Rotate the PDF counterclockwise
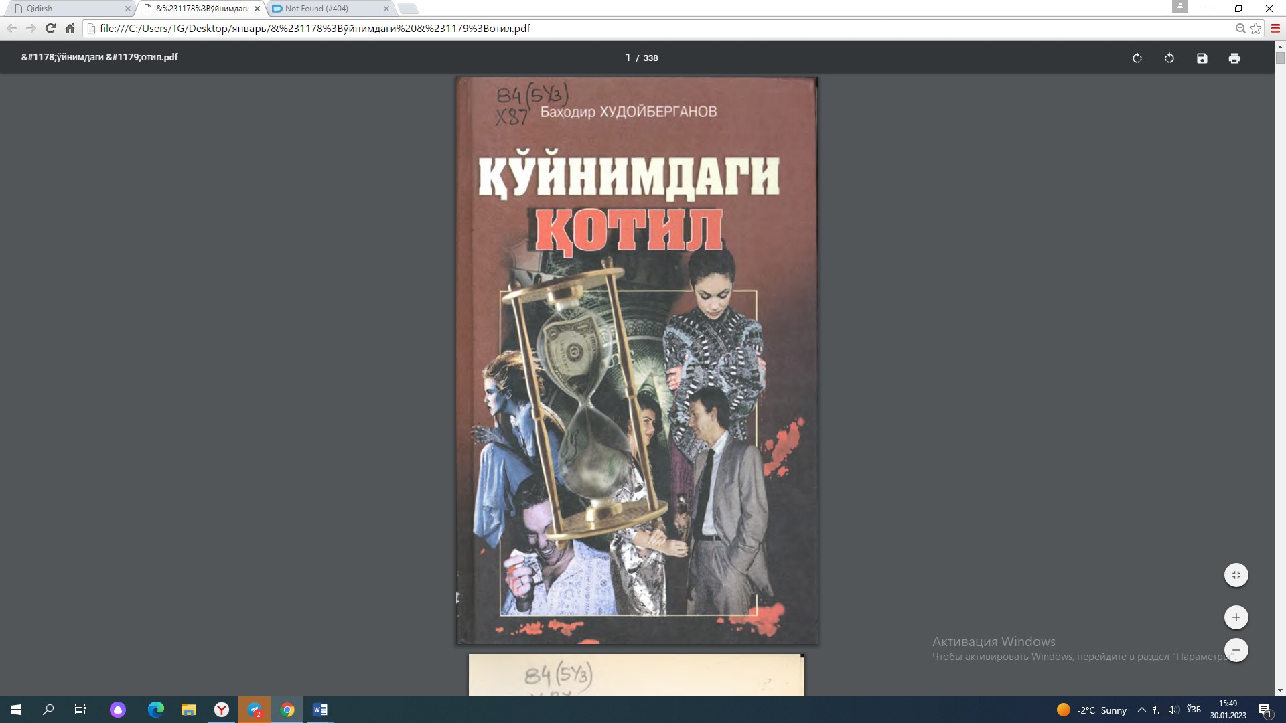1286x723 pixels. click(1169, 58)
